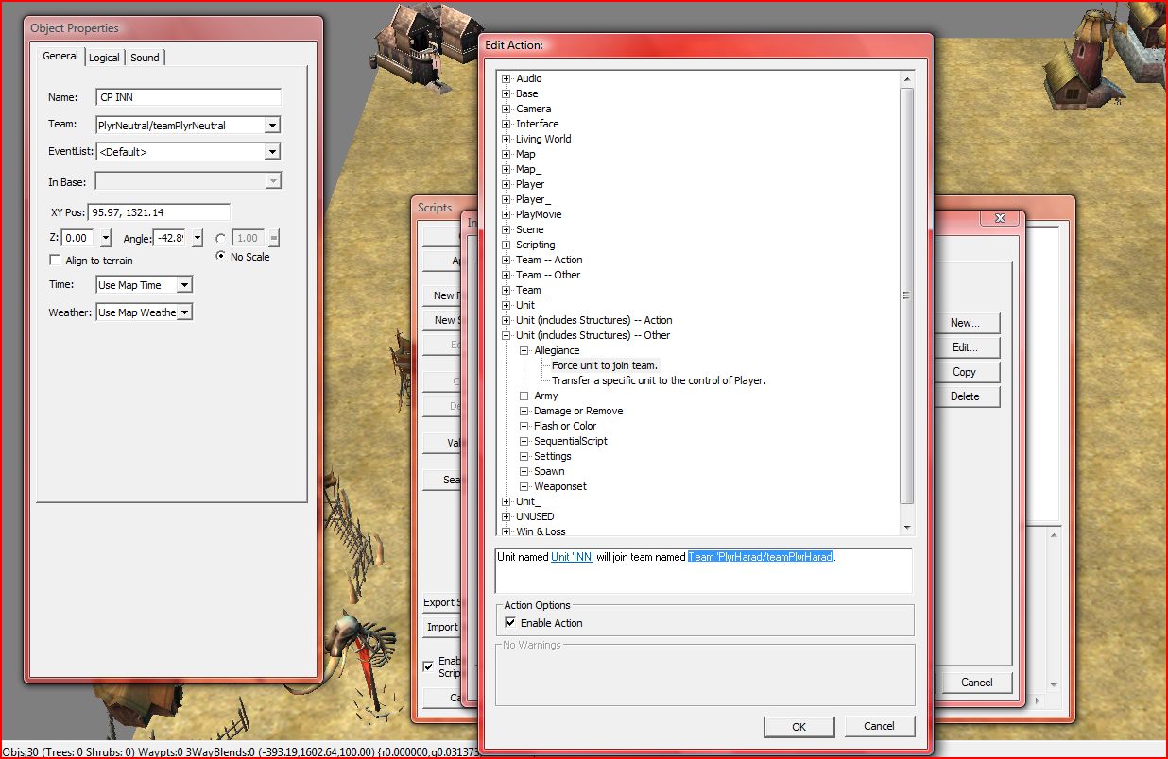Expand the Spawn tree node
The width and height of the screenshot is (1168, 759).
click(524, 471)
